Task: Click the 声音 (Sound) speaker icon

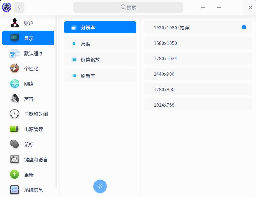Action: coord(14,99)
